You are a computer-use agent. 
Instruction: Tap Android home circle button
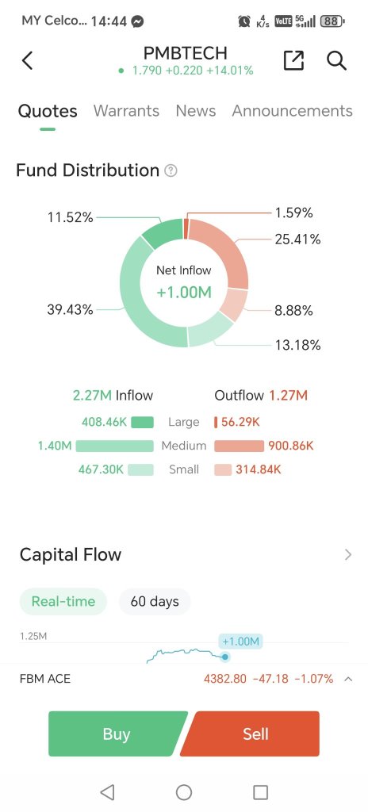tap(184, 792)
